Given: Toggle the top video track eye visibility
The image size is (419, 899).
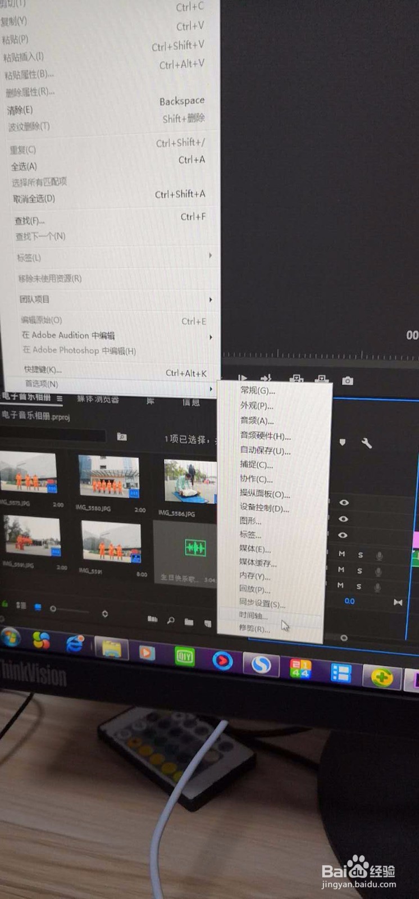Looking at the screenshot, I should coord(344,502).
